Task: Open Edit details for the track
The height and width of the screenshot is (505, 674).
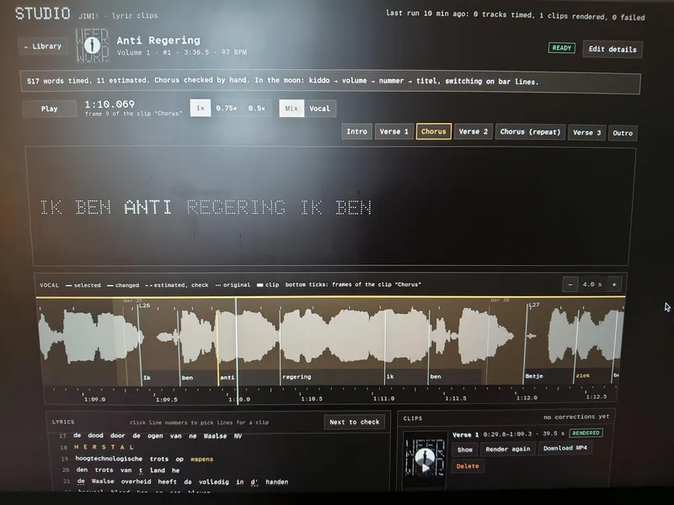Action: (x=612, y=49)
